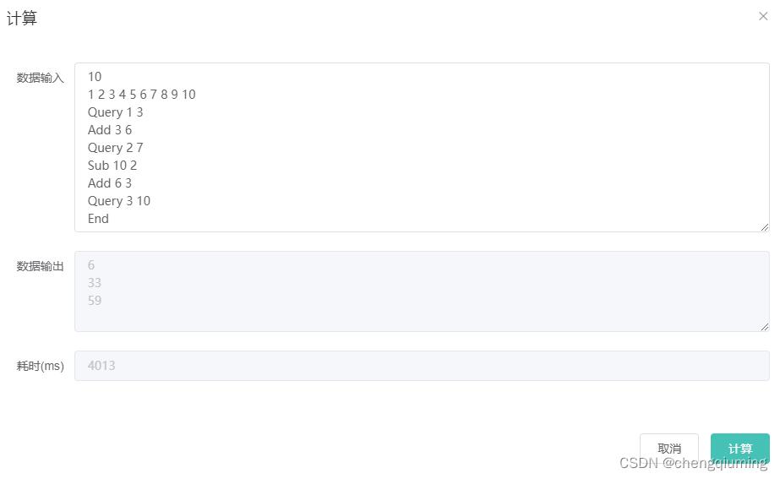
Task: Click the 耗时(ms) field showing 4013
Action: [x=422, y=366]
